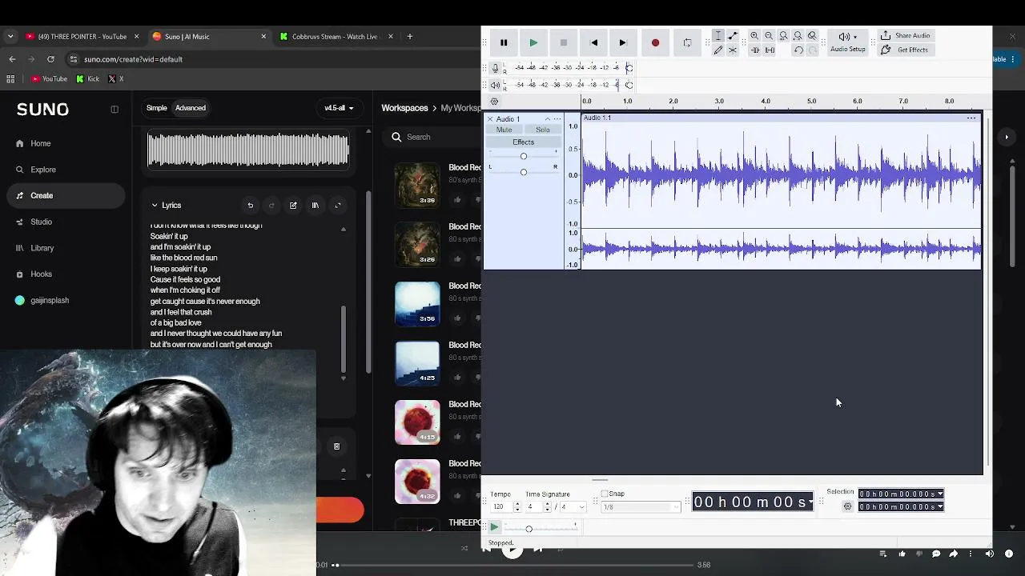Undo the last Audacity edit
The height and width of the screenshot is (576, 1025).
tap(798, 50)
